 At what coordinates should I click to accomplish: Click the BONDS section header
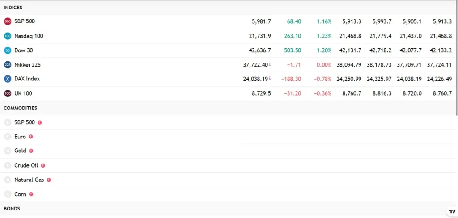(x=12, y=209)
